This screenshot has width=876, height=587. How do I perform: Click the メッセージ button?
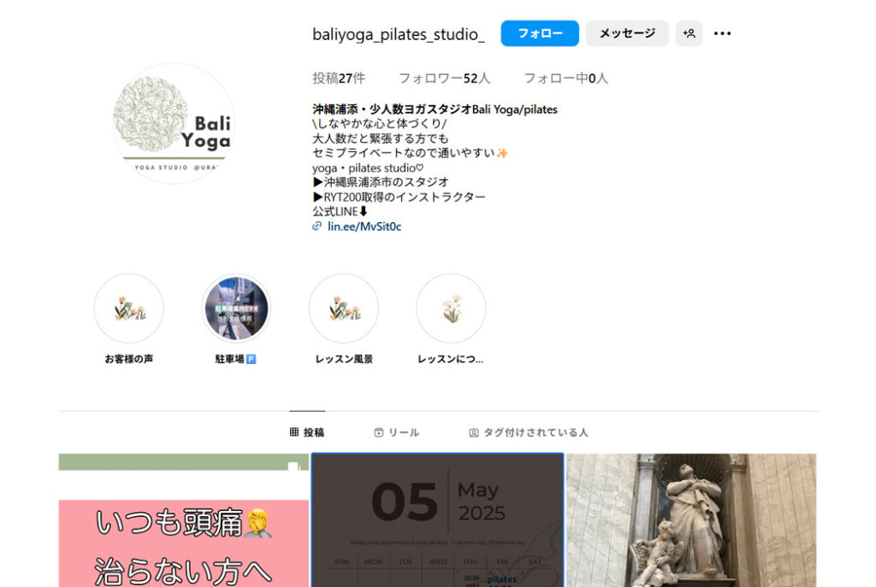pos(627,33)
